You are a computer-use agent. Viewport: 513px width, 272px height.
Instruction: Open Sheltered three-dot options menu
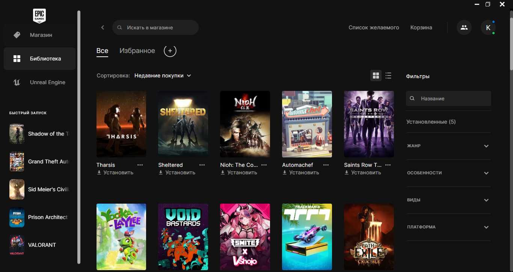202,165
